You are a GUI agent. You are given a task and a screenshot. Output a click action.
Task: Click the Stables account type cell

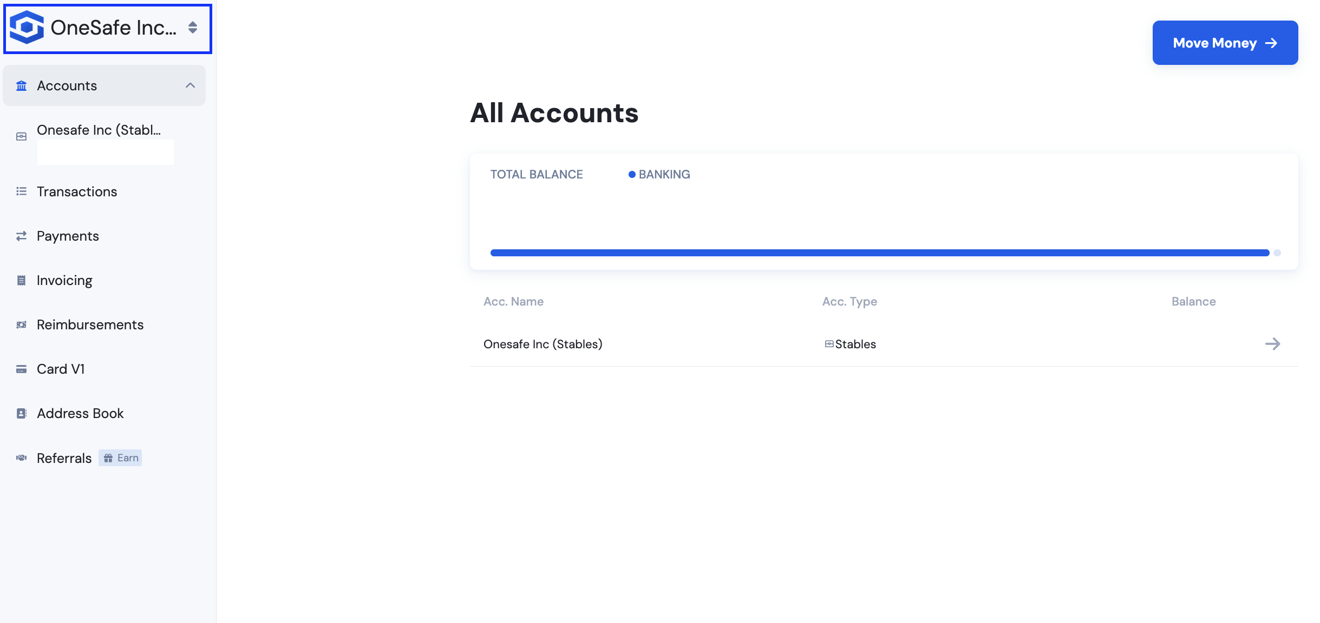850,344
